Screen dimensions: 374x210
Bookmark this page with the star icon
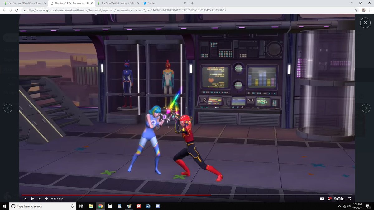[x=356, y=10]
